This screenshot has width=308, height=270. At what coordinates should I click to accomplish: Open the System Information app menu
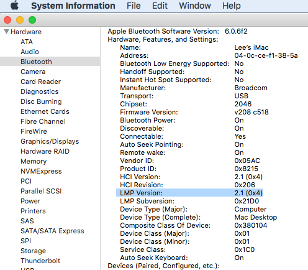click(x=73, y=6)
